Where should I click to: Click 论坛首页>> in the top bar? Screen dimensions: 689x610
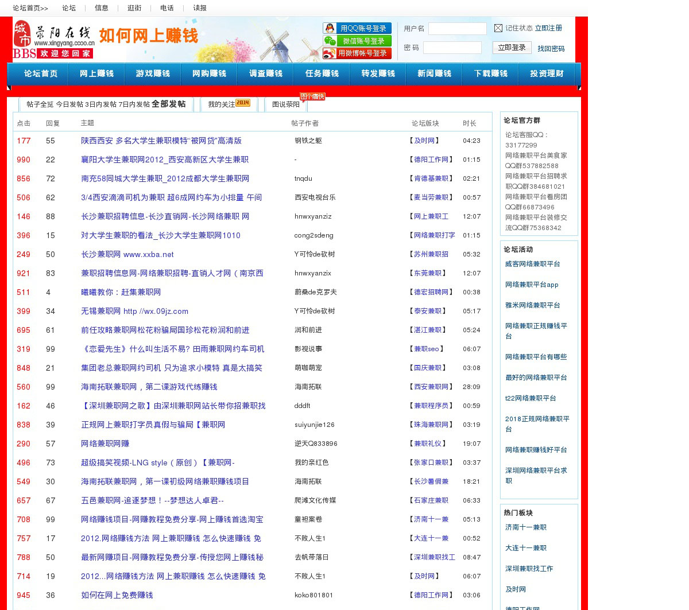coord(30,8)
